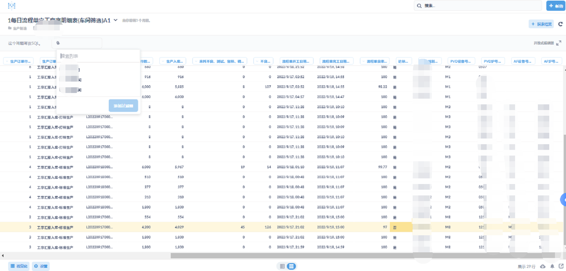Open alerts with the bell icon
The height and width of the screenshot is (271, 566).
pyautogui.click(x=552, y=266)
